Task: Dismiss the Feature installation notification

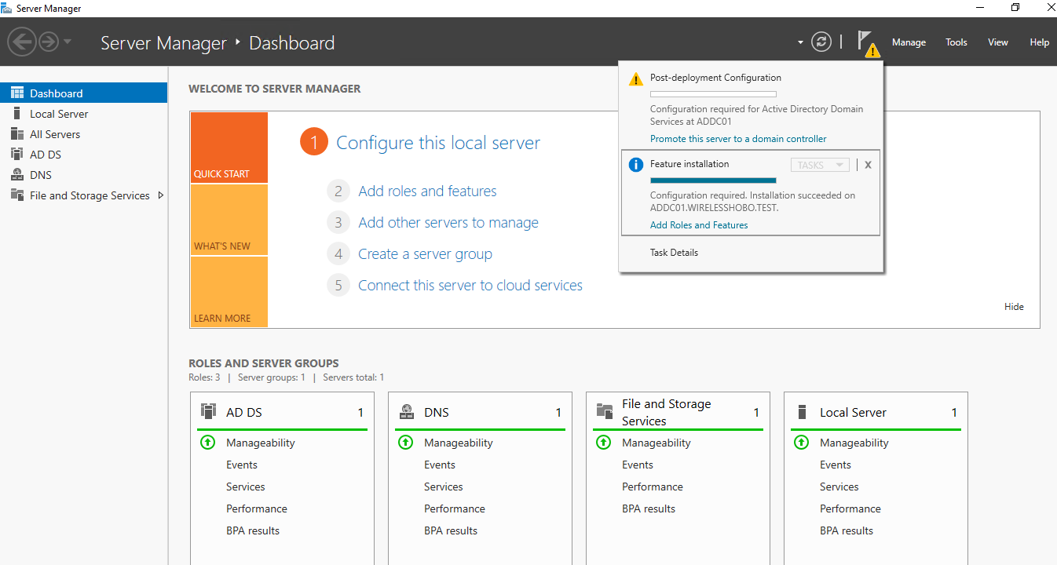Action: click(868, 165)
